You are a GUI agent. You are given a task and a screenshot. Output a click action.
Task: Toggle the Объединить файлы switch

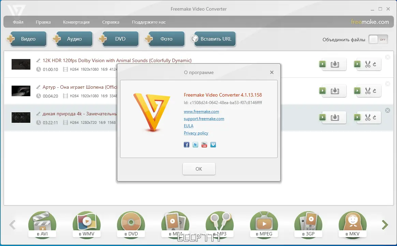(x=378, y=40)
